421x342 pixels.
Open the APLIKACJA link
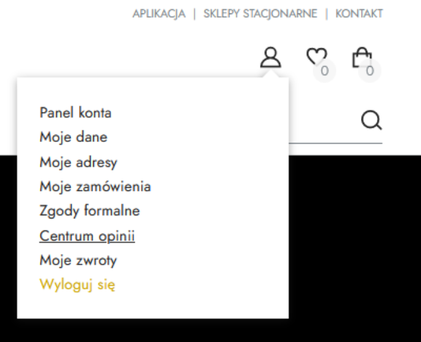pyautogui.click(x=159, y=13)
